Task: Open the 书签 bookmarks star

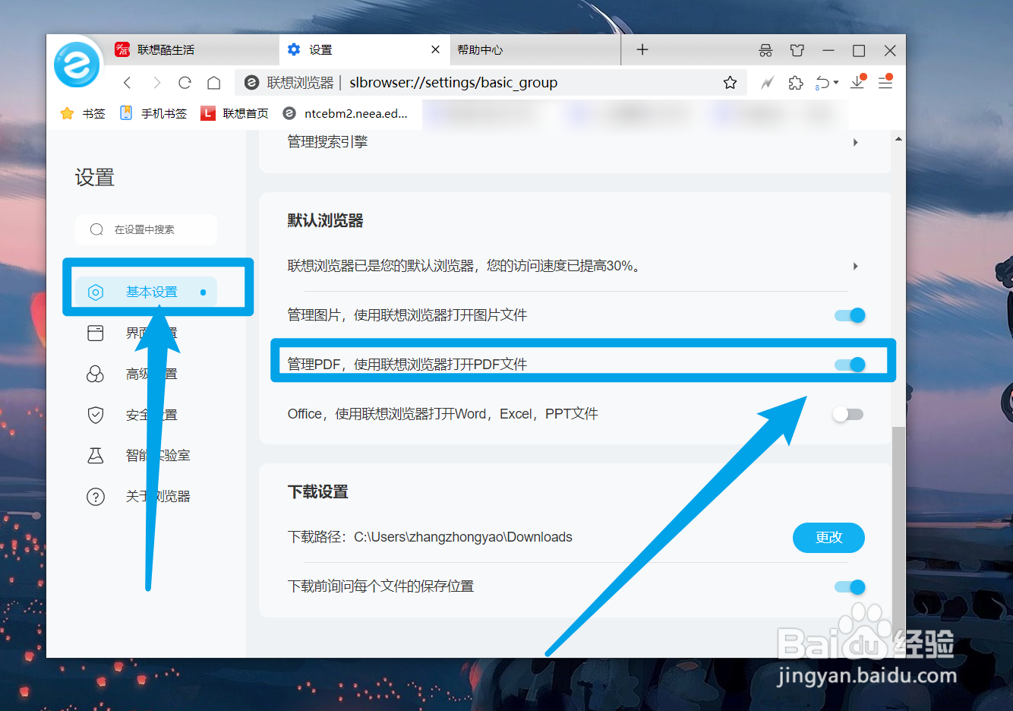Action: point(82,113)
